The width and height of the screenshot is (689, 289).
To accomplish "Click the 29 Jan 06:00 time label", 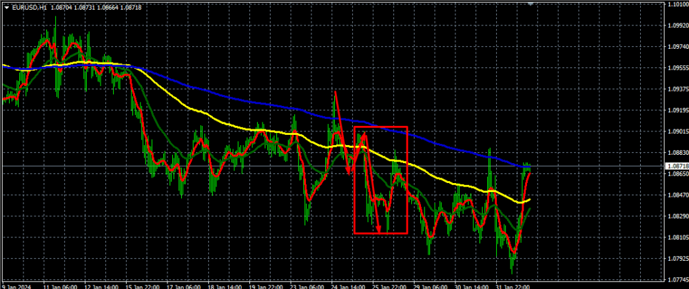I will (x=431, y=286).
